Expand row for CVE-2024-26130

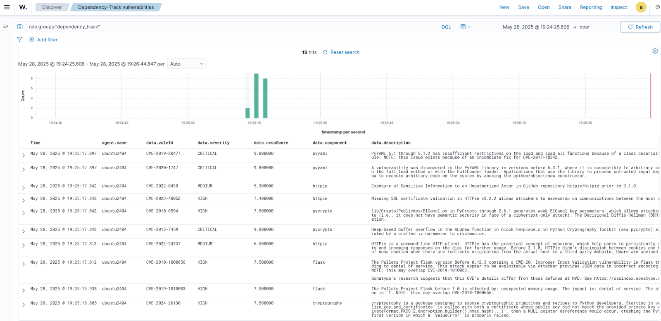click(24, 305)
